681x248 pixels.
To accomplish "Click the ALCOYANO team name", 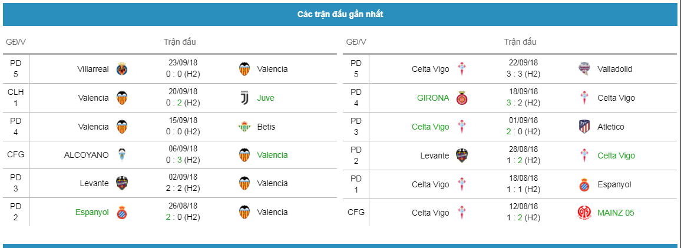I will (x=86, y=155).
